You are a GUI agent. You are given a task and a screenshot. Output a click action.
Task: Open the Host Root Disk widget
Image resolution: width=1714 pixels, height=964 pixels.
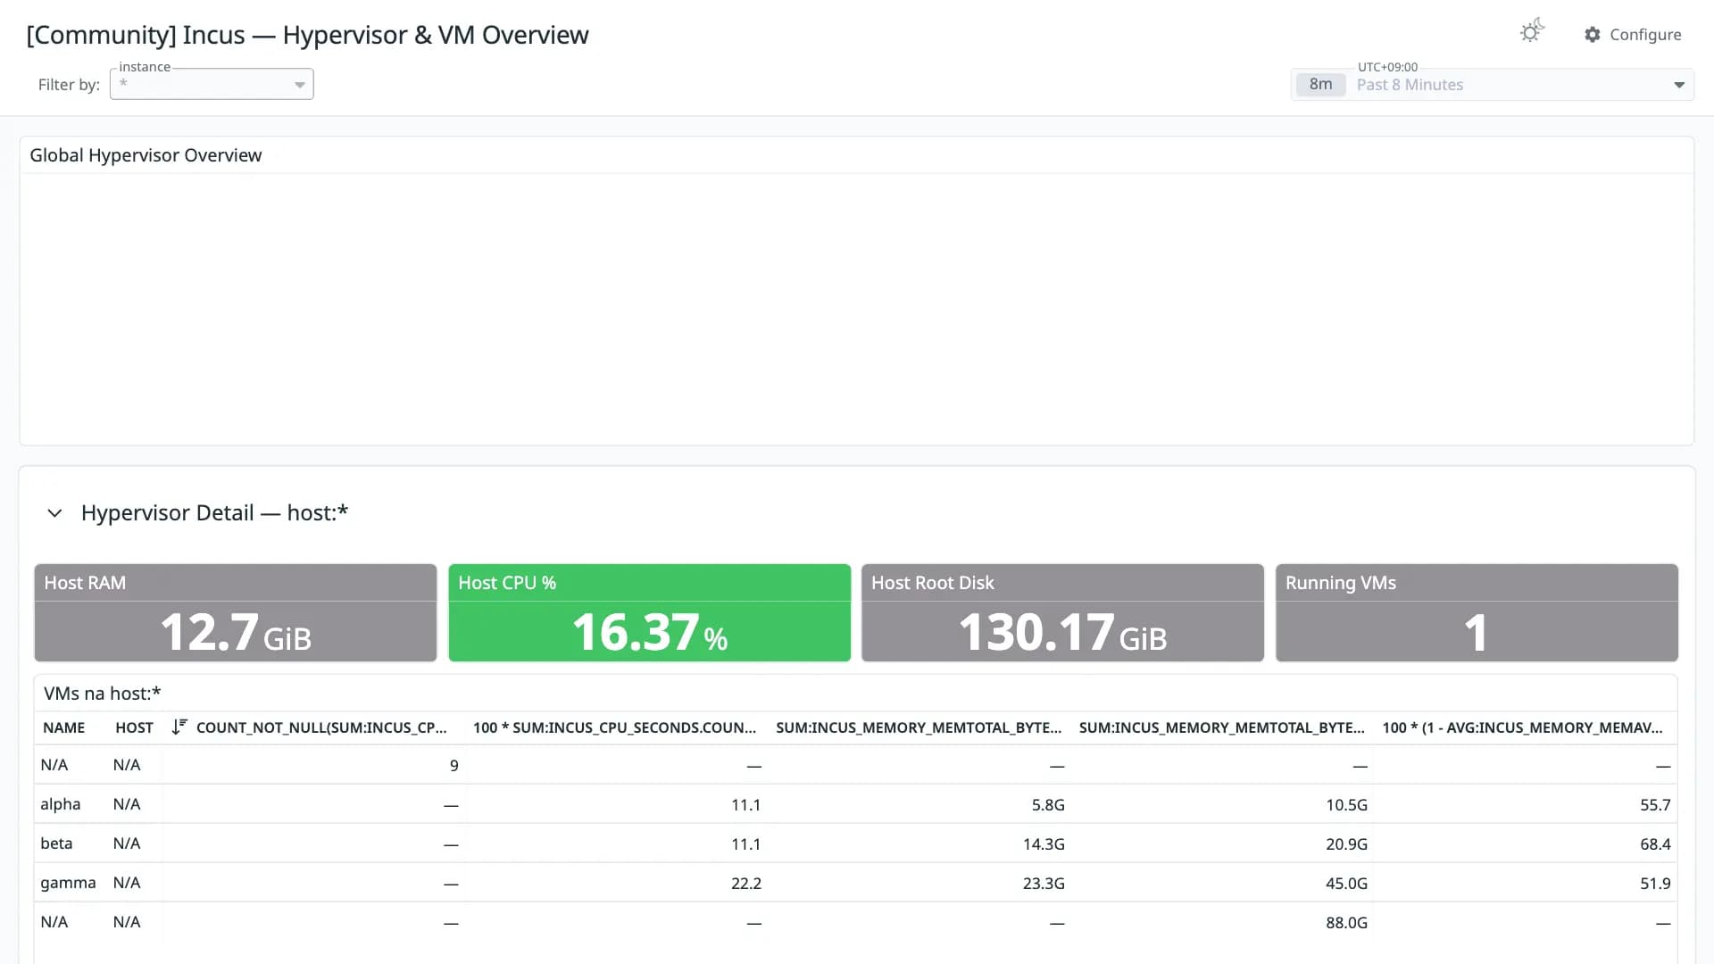point(1063,612)
